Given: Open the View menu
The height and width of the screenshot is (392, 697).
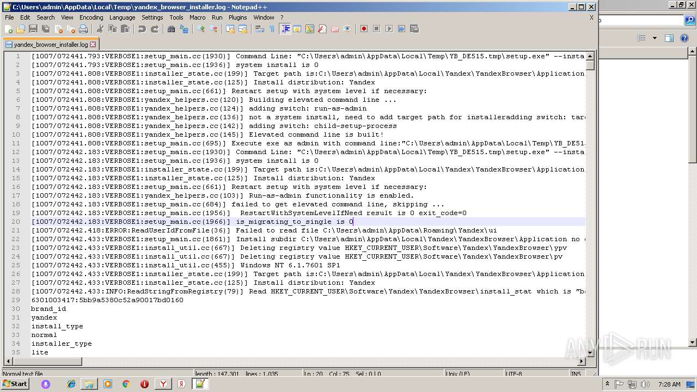Looking at the screenshot, I should pos(67,17).
